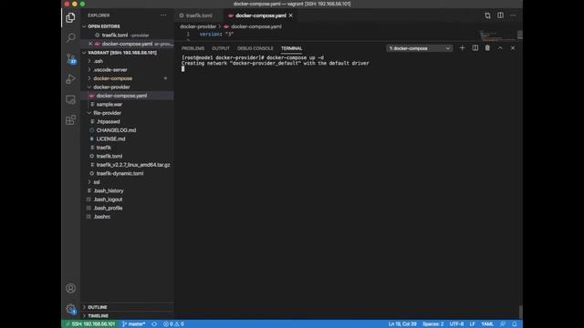584x328 pixels.
Task: Maximize panel size with chevron up icon
Action: click(x=500, y=48)
